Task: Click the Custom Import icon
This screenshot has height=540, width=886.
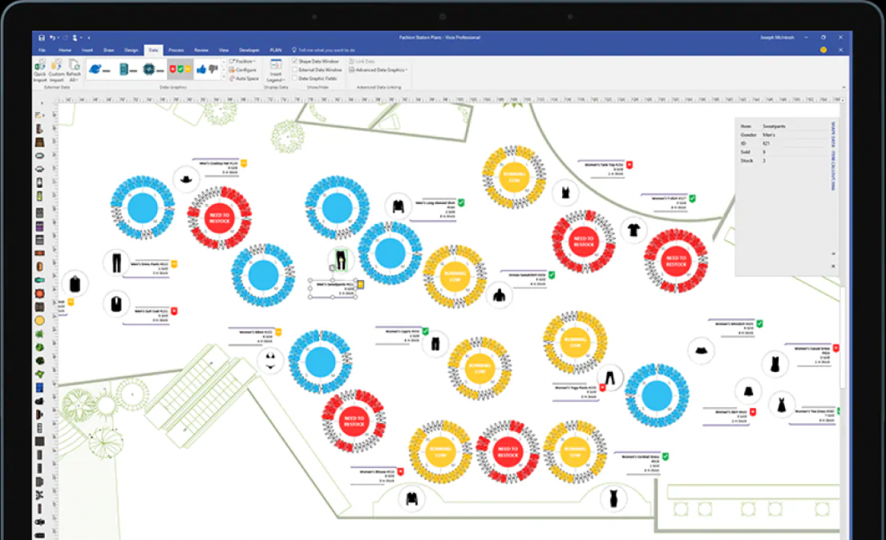Action: pos(57,71)
